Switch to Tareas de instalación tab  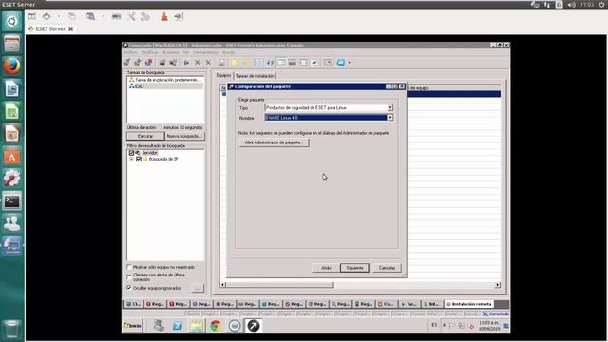click(x=255, y=76)
